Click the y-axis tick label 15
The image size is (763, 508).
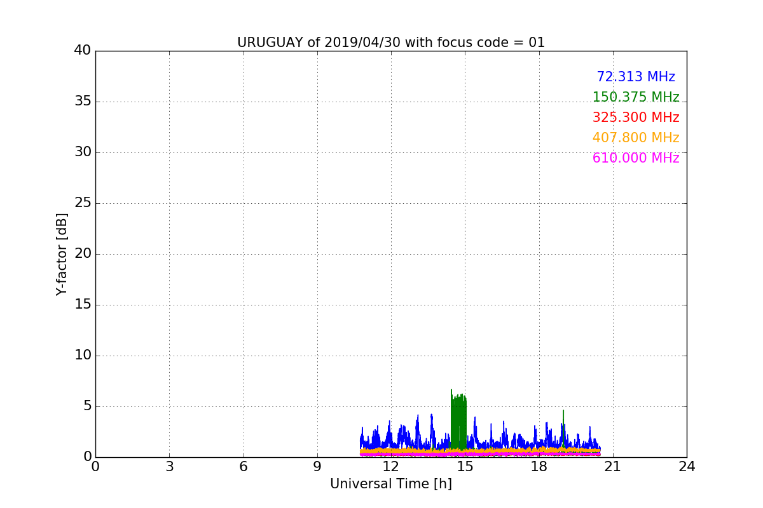pyautogui.click(x=83, y=305)
